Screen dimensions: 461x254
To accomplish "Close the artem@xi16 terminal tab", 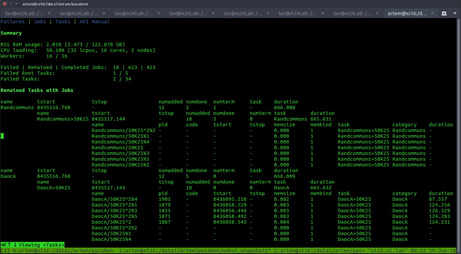I will [432, 13].
